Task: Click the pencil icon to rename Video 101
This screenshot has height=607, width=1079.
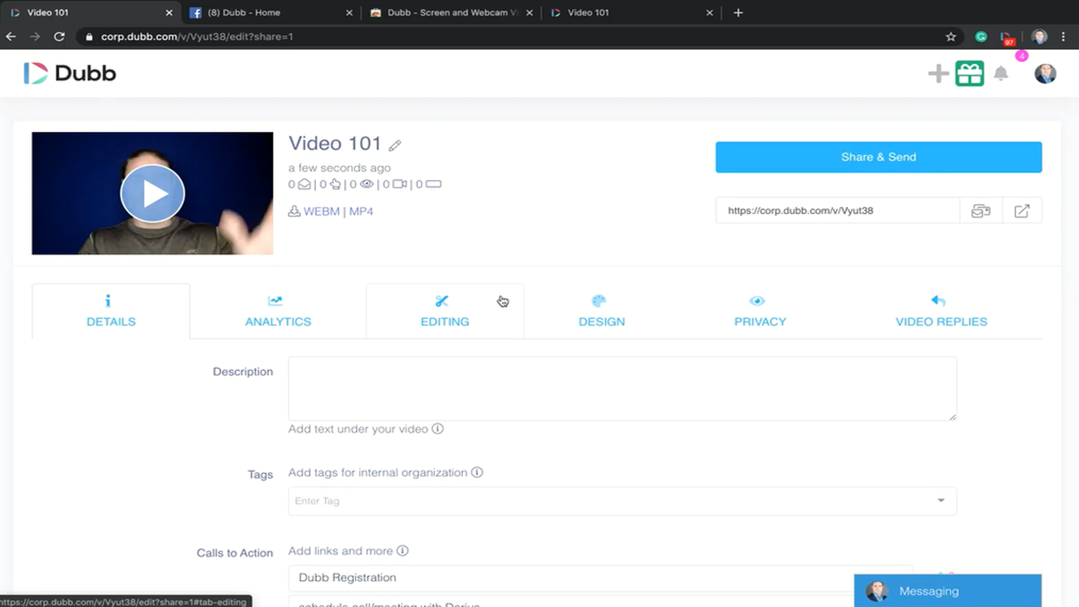Action: click(395, 146)
